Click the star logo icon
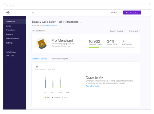 pos(8,13)
